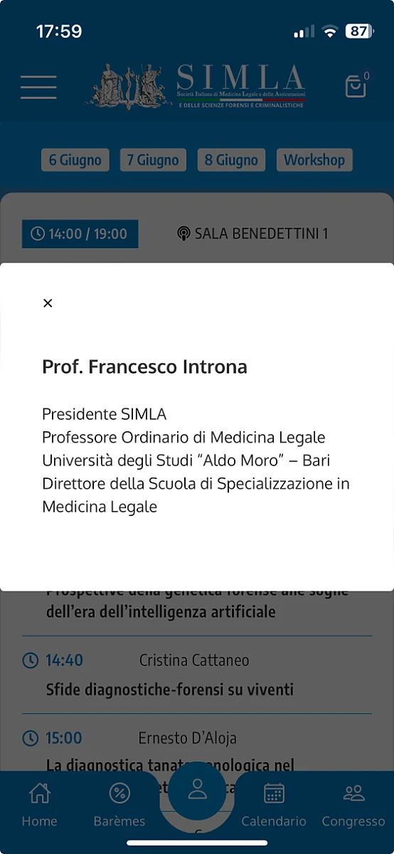The height and width of the screenshot is (854, 394).
Task: Open the Barèmes percent icon
Action: coord(119,793)
